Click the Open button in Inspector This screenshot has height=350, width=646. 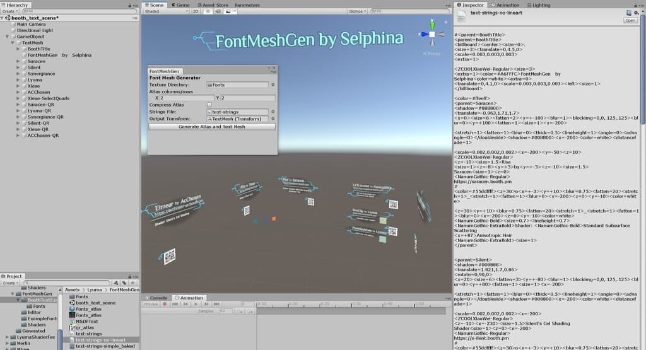click(x=630, y=20)
